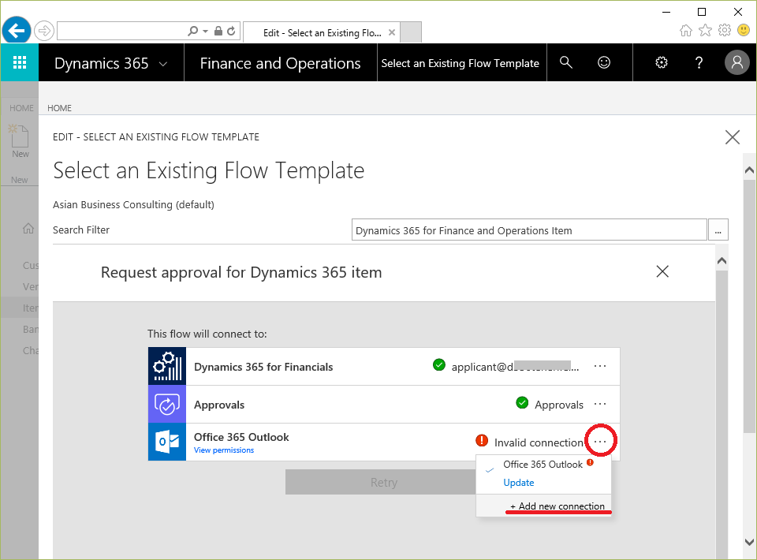
Task: Select the Office 365 Outlook connection menu entry
Action: (x=543, y=465)
